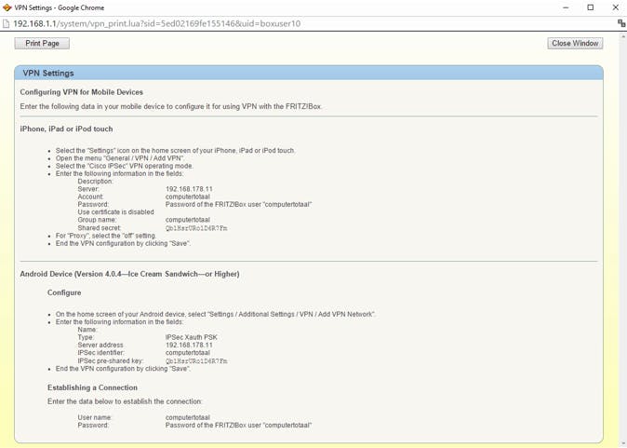Click the IPSec identifier value computertotaal
Image resolution: width=627 pixels, height=448 pixels.
tap(188, 353)
